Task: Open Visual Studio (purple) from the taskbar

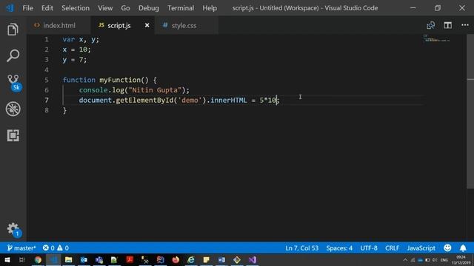Action: [x=252, y=259]
